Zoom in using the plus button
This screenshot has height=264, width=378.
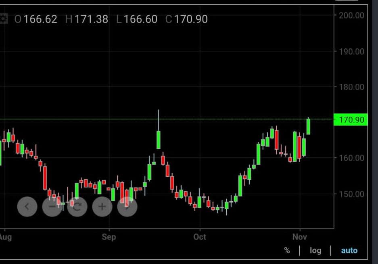pos(102,207)
